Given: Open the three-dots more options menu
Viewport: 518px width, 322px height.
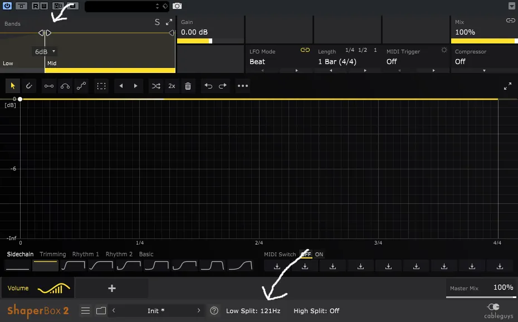Looking at the screenshot, I should pyautogui.click(x=243, y=86).
